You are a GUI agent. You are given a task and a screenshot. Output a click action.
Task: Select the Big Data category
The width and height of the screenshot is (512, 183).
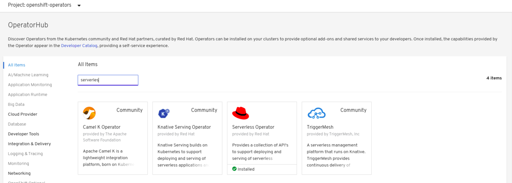(16, 104)
